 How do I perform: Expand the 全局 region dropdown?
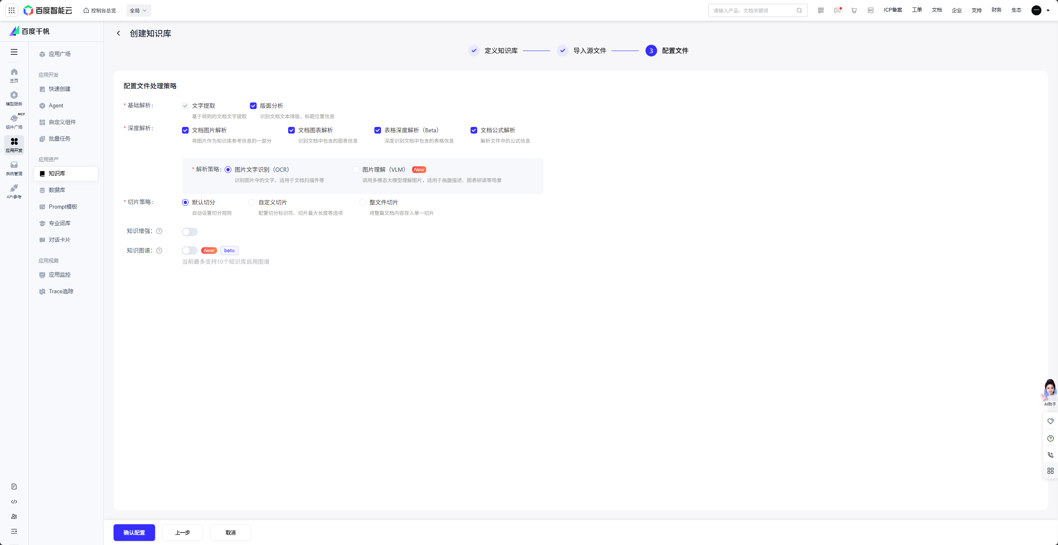point(138,10)
